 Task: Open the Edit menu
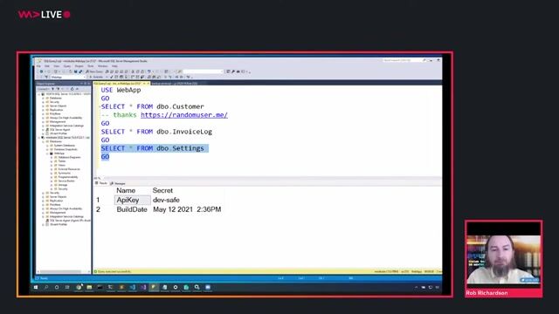(x=47, y=66)
